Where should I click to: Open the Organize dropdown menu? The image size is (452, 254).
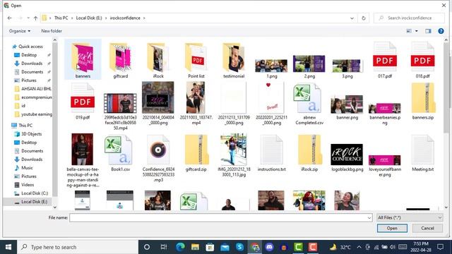click(x=20, y=31)
